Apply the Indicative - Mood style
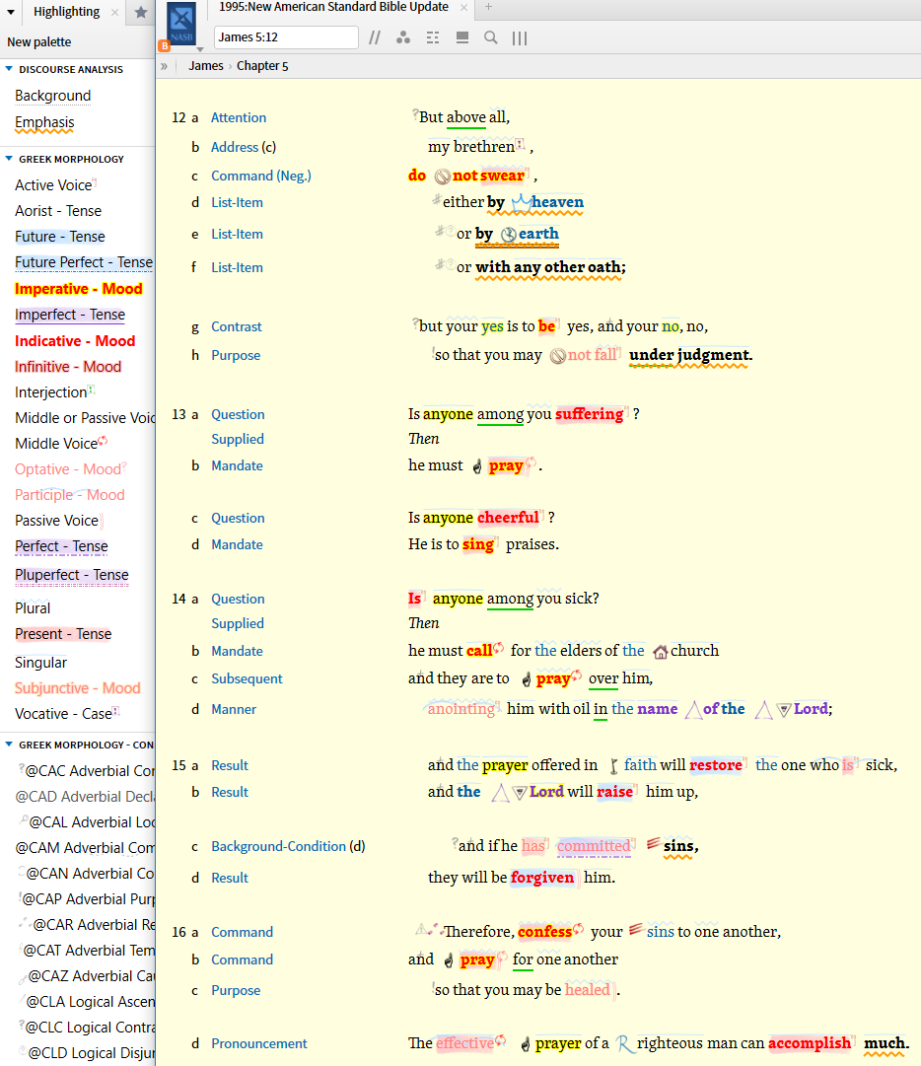Image resolution: width=921 pixels, height=1066 pixels. click(x=75, y=341)
